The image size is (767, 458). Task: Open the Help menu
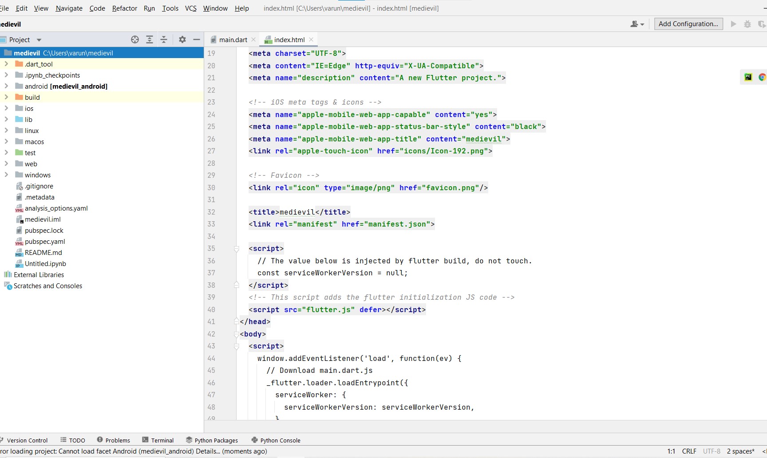(242, 8)
